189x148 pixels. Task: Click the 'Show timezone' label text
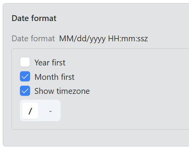tap(62, 91)
